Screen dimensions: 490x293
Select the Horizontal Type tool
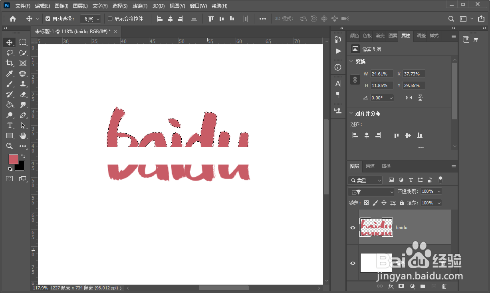(x=10, y=125)
